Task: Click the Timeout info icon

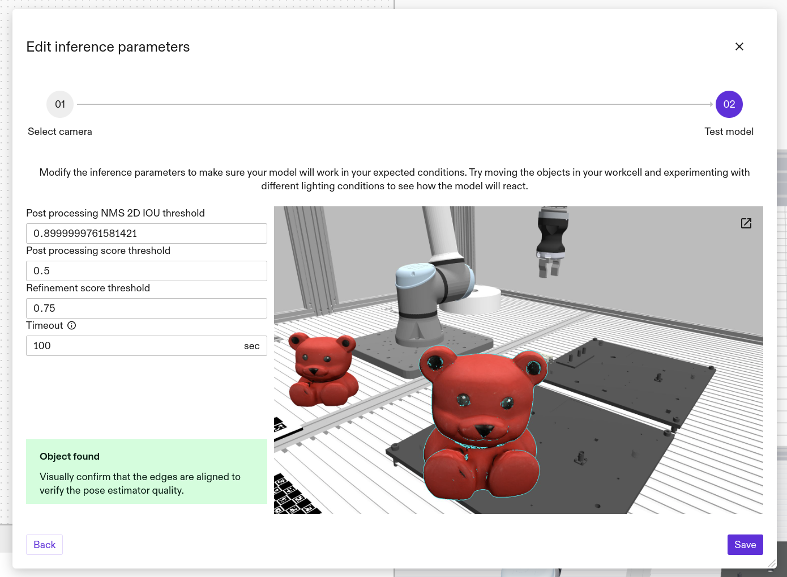Action: tap(72, 325)
